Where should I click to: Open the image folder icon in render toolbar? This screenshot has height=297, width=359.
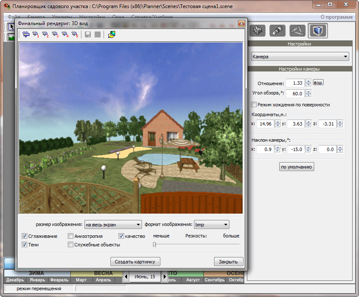click(112, 34)
